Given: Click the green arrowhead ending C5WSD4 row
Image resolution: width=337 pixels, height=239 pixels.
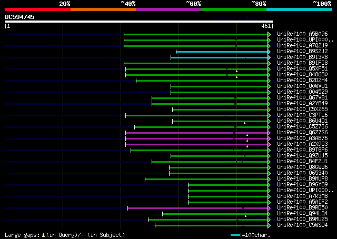Looking at the screenshot, I should tap(269, 226).
